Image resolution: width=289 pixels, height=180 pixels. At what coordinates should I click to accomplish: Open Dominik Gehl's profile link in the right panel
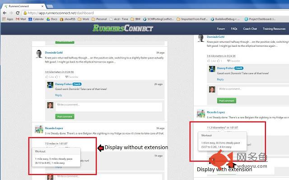pos(215,37)
